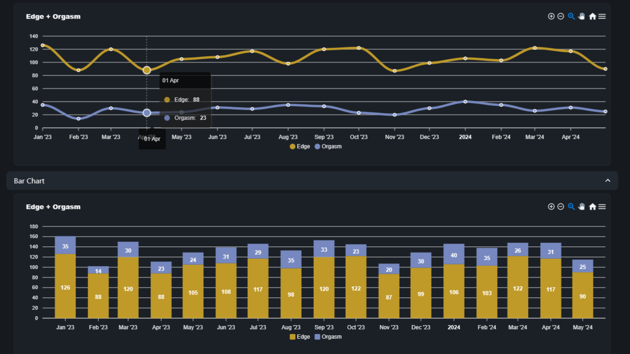Viewport: 630px width, 354px height.
Task: Click Jan '23 Edge bar labeled 126
Action: [65, 286]
